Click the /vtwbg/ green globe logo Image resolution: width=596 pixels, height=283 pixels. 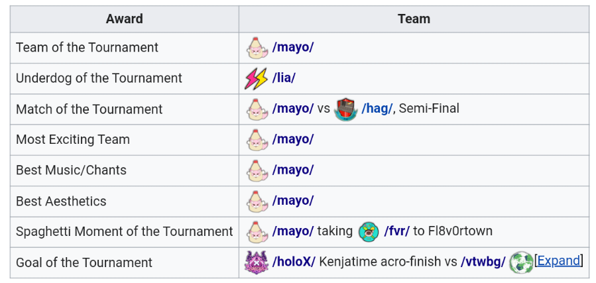pos(521,262)
